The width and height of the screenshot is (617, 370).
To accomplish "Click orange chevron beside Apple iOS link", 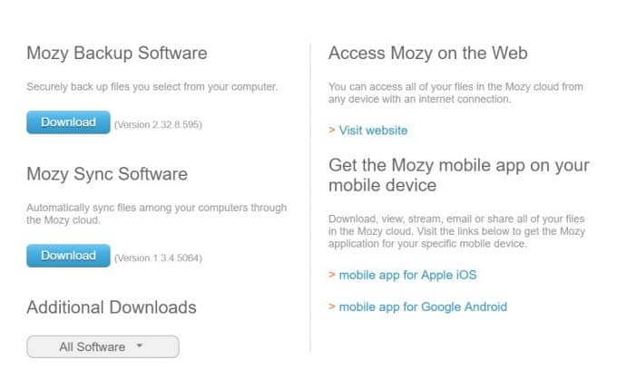I will (x=332, y=275).
